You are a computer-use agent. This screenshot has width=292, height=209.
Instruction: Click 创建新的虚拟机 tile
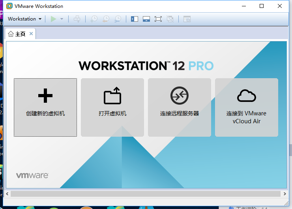[x=45, y=107]
